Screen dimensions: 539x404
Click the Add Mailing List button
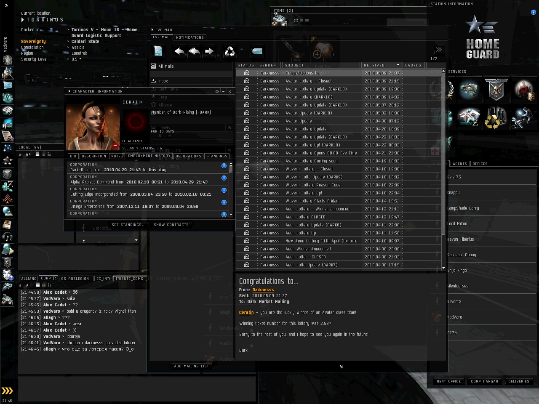[192, 366]
